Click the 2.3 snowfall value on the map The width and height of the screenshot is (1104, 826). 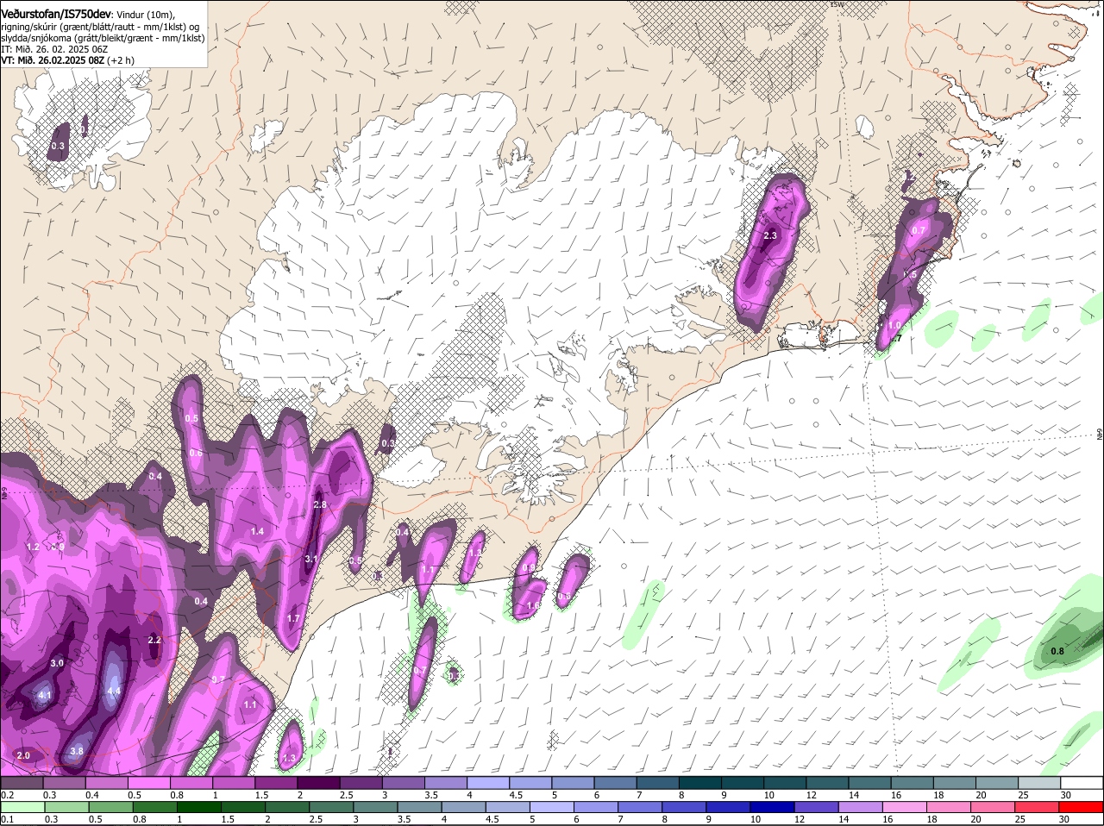tap(770, 235)
